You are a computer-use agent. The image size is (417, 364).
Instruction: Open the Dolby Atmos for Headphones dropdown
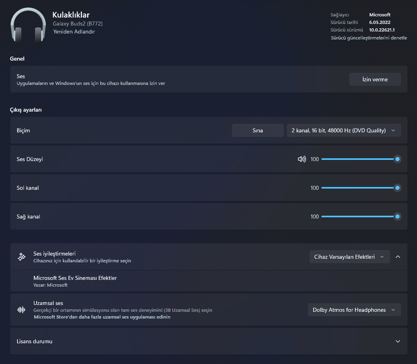[x=354, y=310]
